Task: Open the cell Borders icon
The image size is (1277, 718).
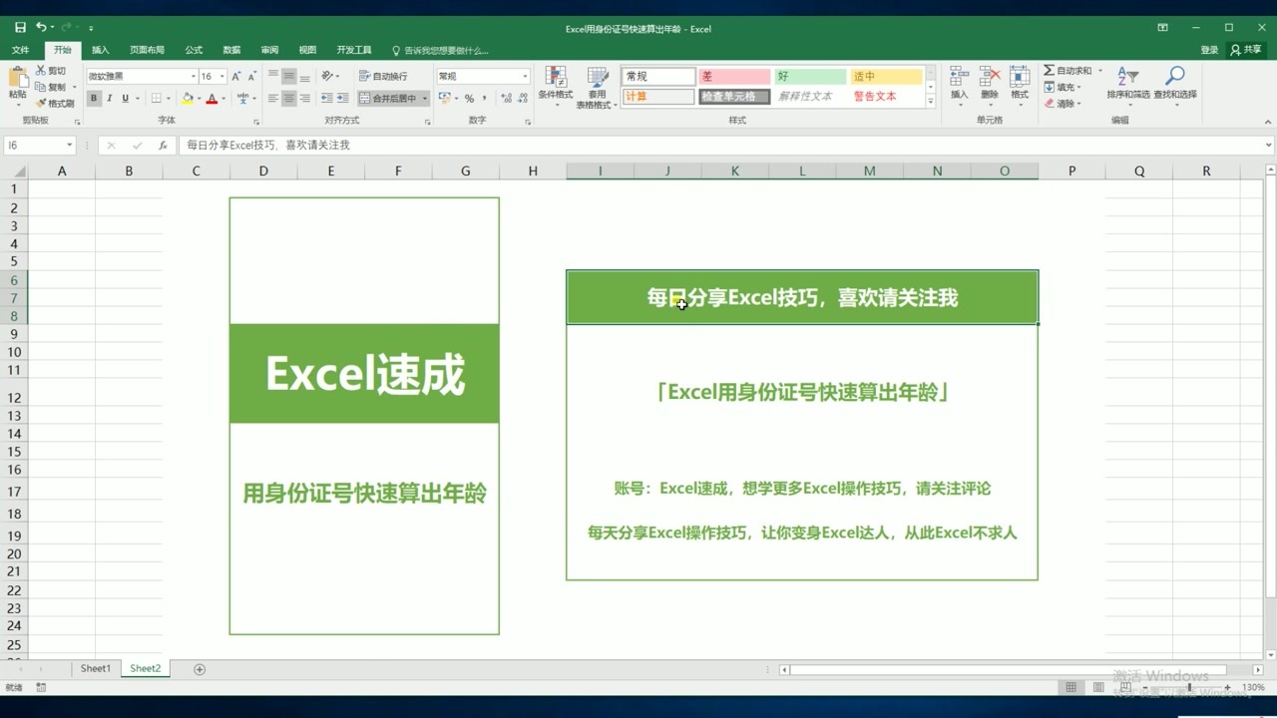Action: click(159, 98)
